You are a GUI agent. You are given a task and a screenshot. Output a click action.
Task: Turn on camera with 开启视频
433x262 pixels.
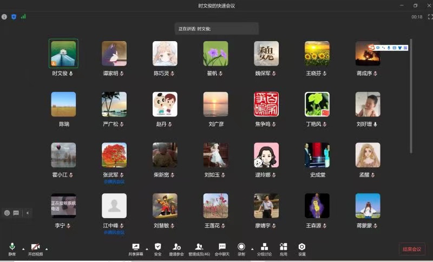pos(35,249)
